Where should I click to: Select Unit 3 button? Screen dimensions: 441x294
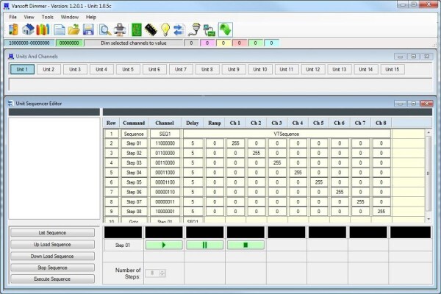click(75, 69)
